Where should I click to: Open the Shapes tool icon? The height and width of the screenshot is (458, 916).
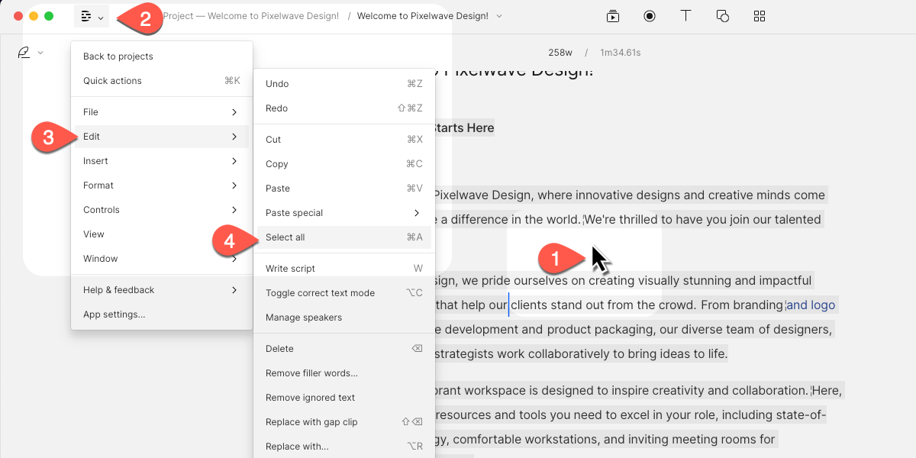[x=723, y=16]
